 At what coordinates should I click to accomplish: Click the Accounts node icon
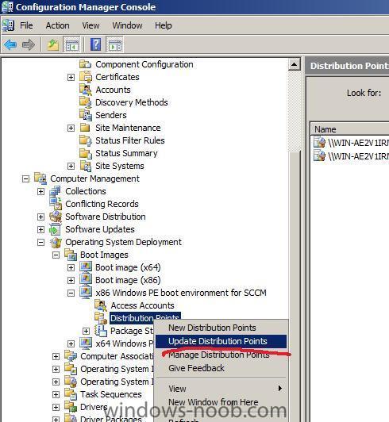click(86, 90)
